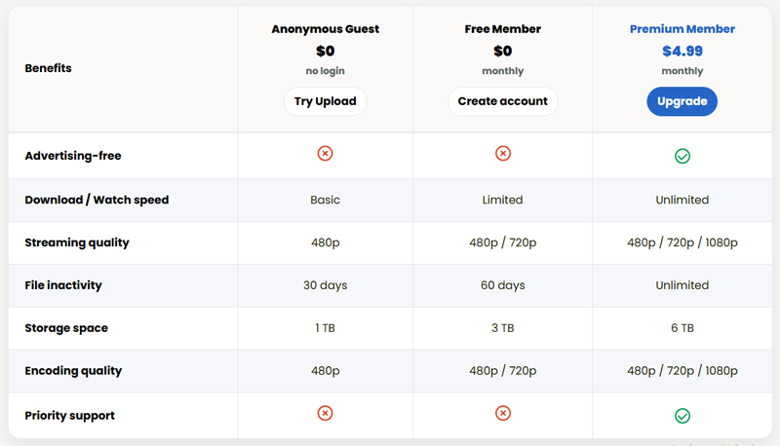Click the 6 TB storage value
The height and width of the screenshot is (446, 780).
[682, 328]
